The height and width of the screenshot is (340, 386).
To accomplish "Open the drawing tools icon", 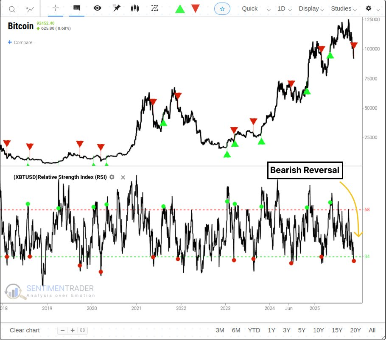I will pyautogui.click(x=155, y=8).
